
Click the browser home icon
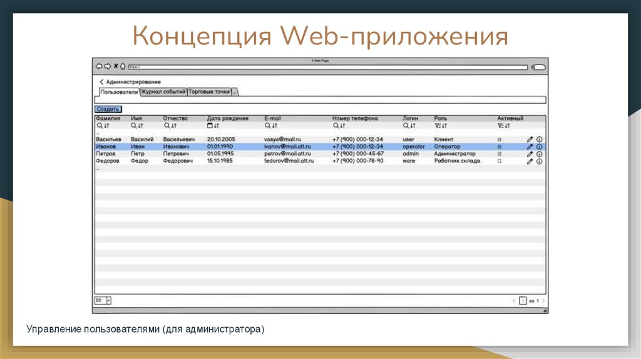coord(123,66)
